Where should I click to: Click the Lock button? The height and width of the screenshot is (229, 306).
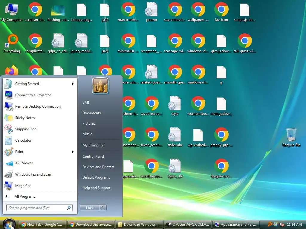tap(90, 208)
